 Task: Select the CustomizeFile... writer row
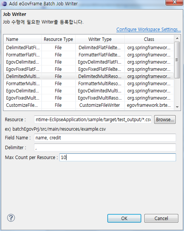[x=89, y=105]
